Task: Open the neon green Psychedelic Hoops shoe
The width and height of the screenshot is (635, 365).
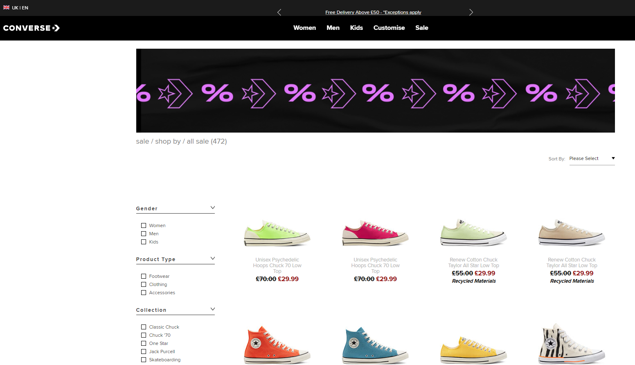Action: click(277, 232)
